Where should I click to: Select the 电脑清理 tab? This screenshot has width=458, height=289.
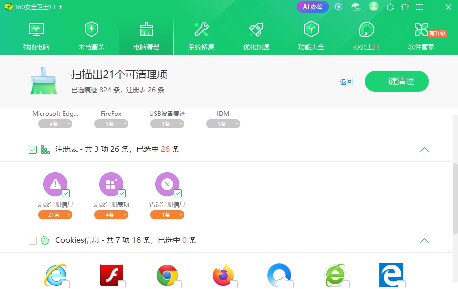pyautogui.click(x=146, y=36)
